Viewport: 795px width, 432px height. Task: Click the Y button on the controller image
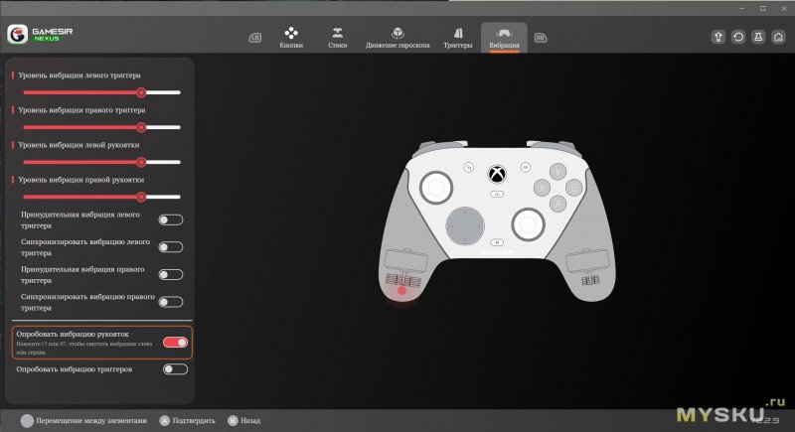coord(559,171)
